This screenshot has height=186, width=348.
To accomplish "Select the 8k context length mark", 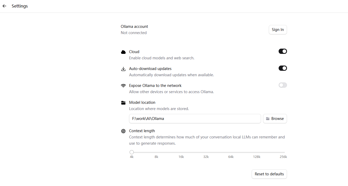I will pos(156,157).
